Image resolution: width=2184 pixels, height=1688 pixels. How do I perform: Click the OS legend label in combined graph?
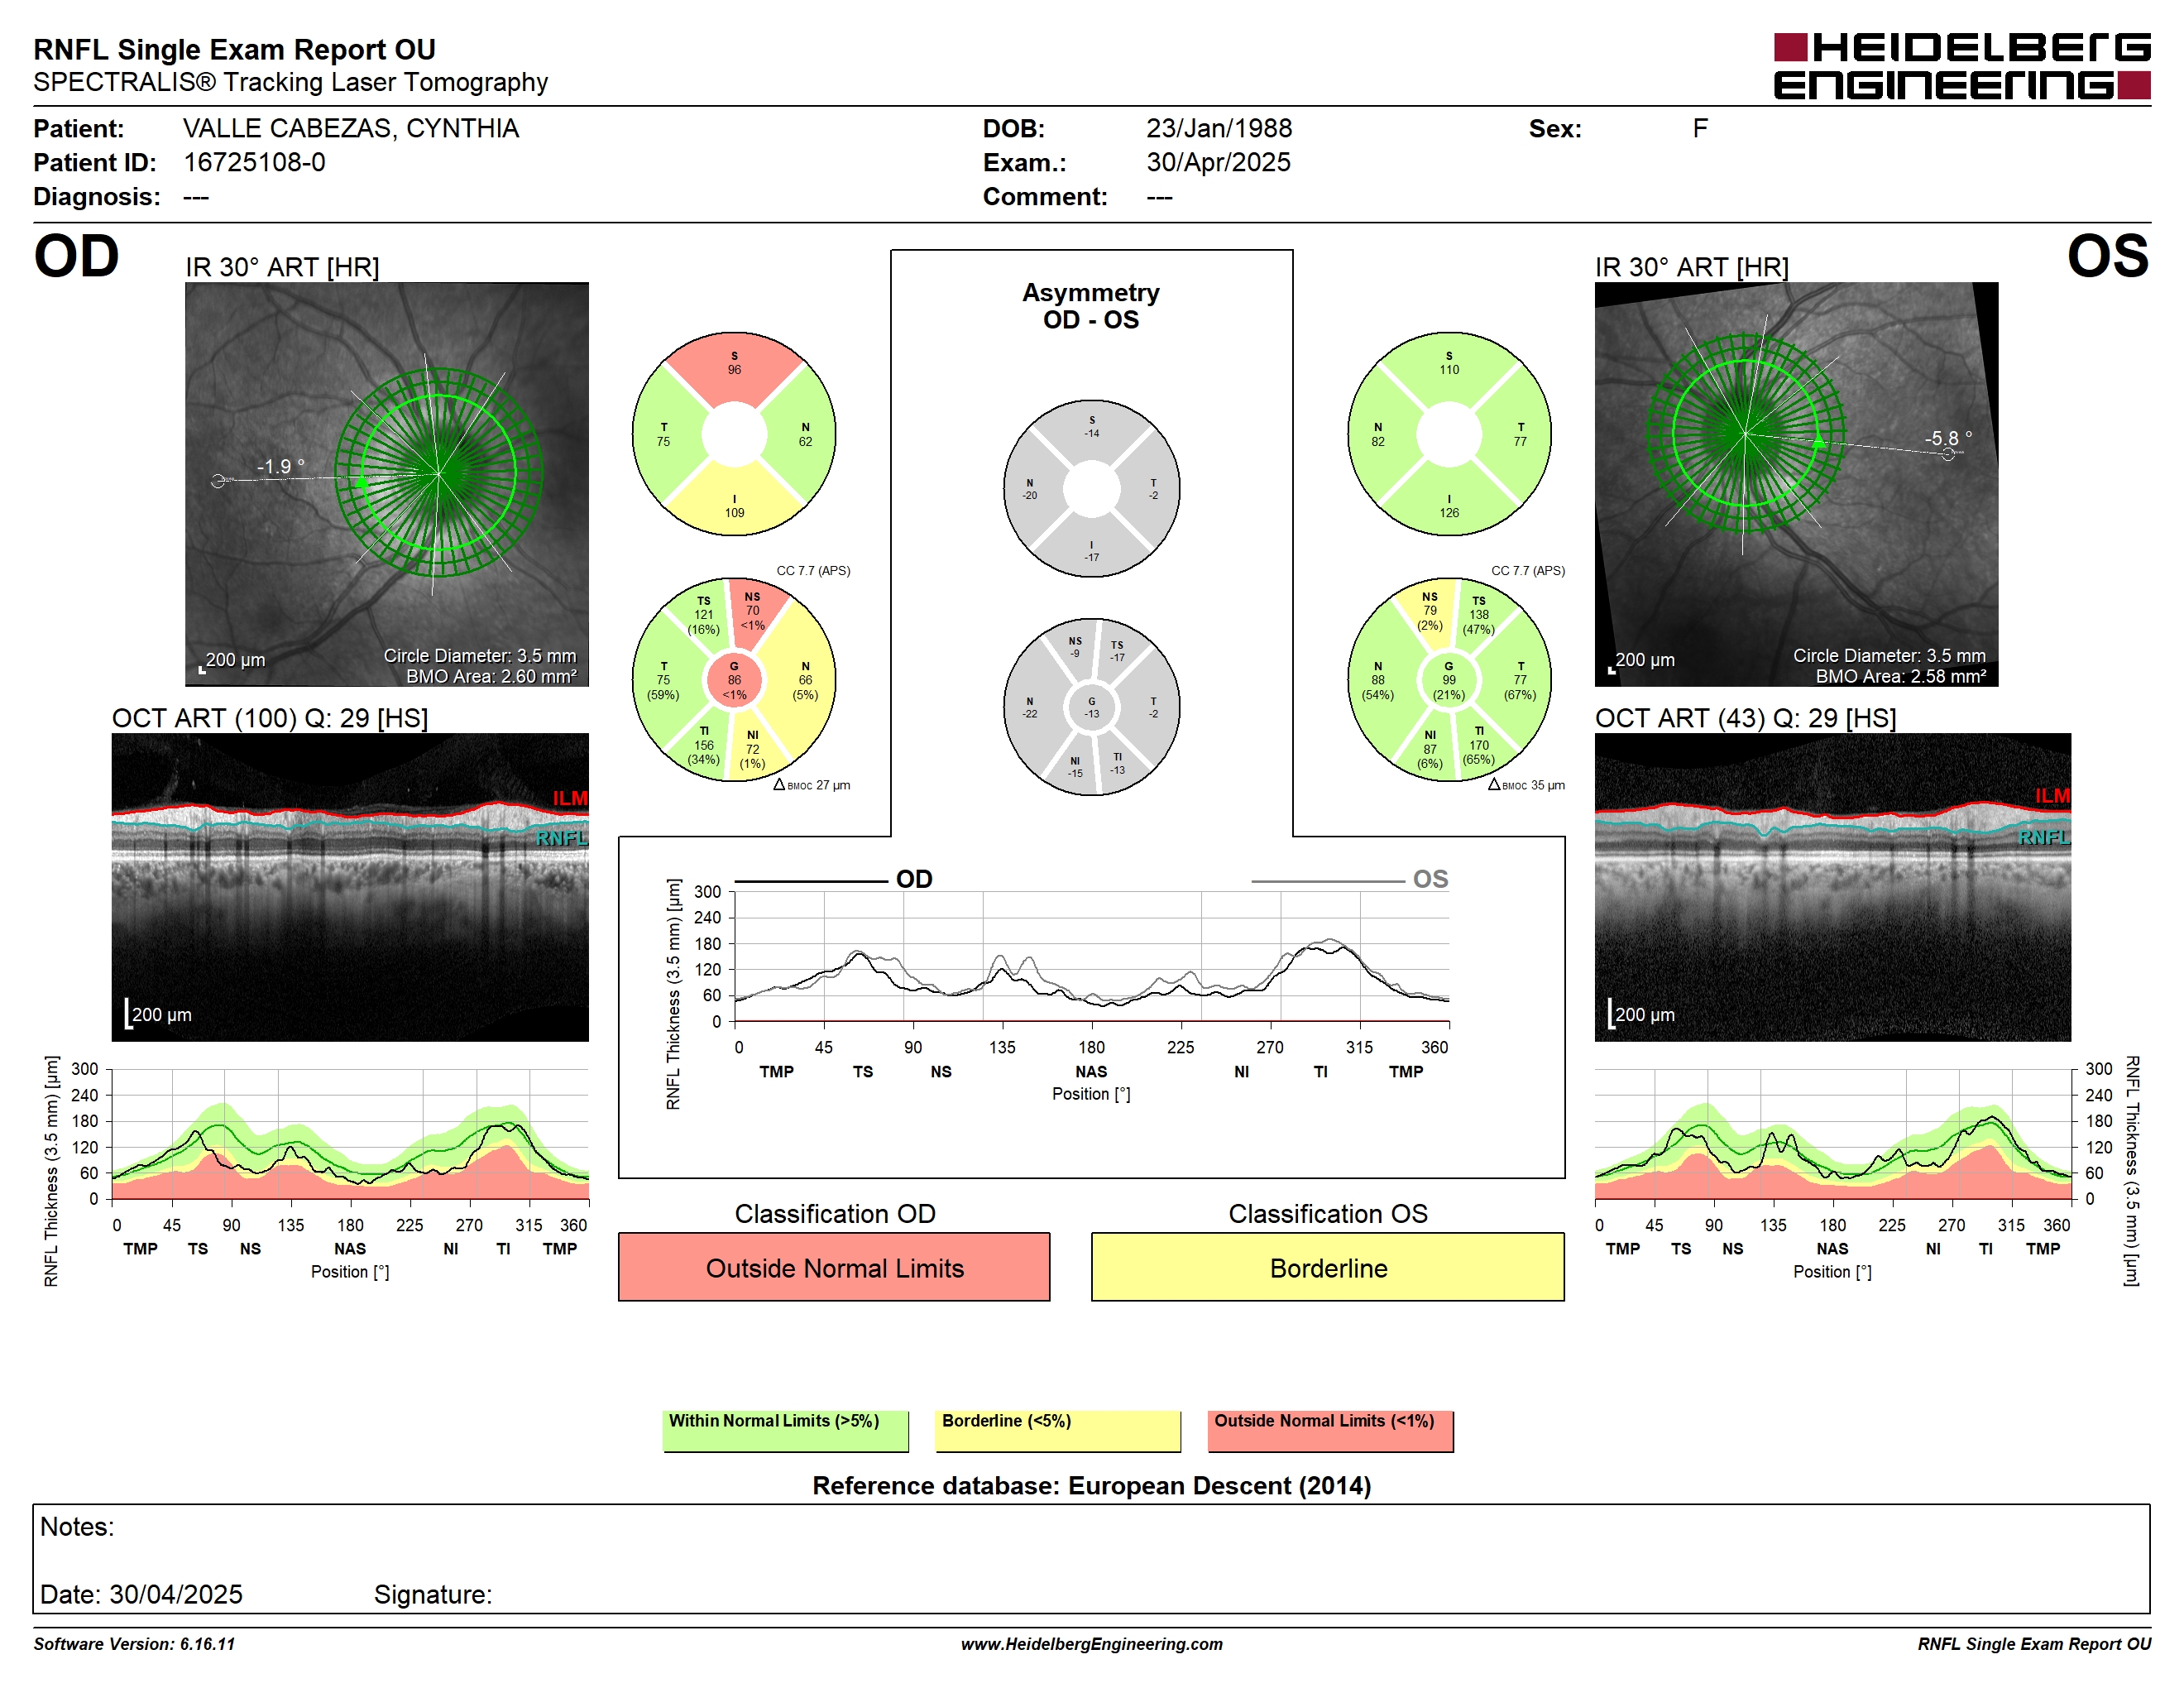click(x=1430, y=879)
